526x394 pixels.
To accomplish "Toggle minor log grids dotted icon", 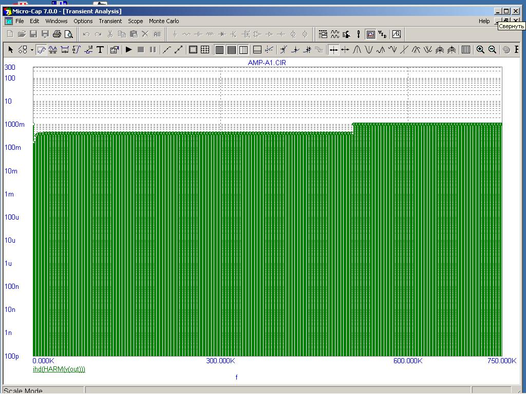I will click(x=204, y=50).
